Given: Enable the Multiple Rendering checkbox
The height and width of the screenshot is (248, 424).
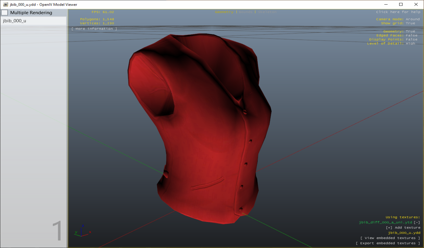Looking at the screenshot, I should click(x=5, y=13).
